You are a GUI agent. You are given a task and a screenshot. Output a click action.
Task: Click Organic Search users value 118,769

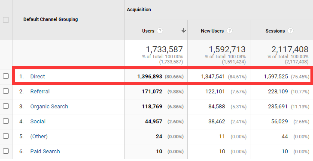coord(152,107)
